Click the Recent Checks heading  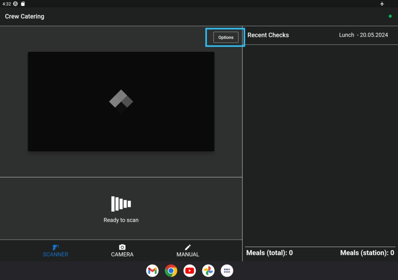click(x=268, y=35)
